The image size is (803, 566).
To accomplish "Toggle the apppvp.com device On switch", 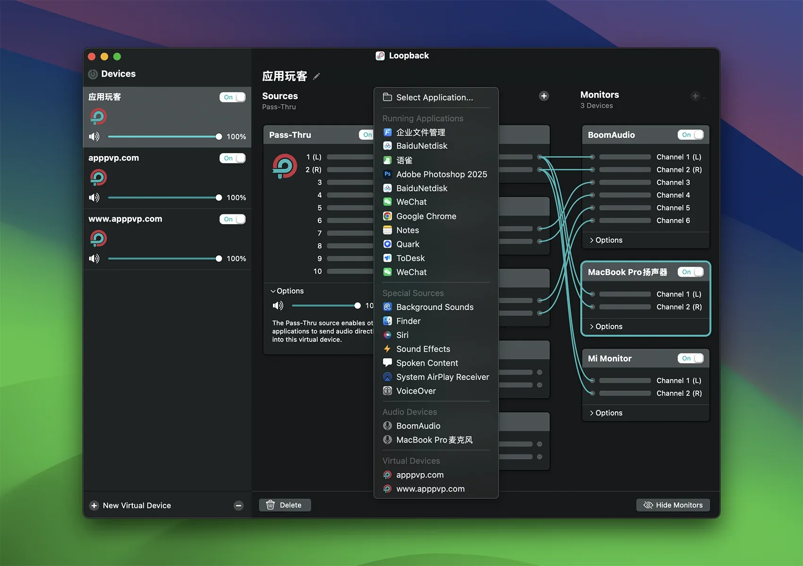I will 232,158.
